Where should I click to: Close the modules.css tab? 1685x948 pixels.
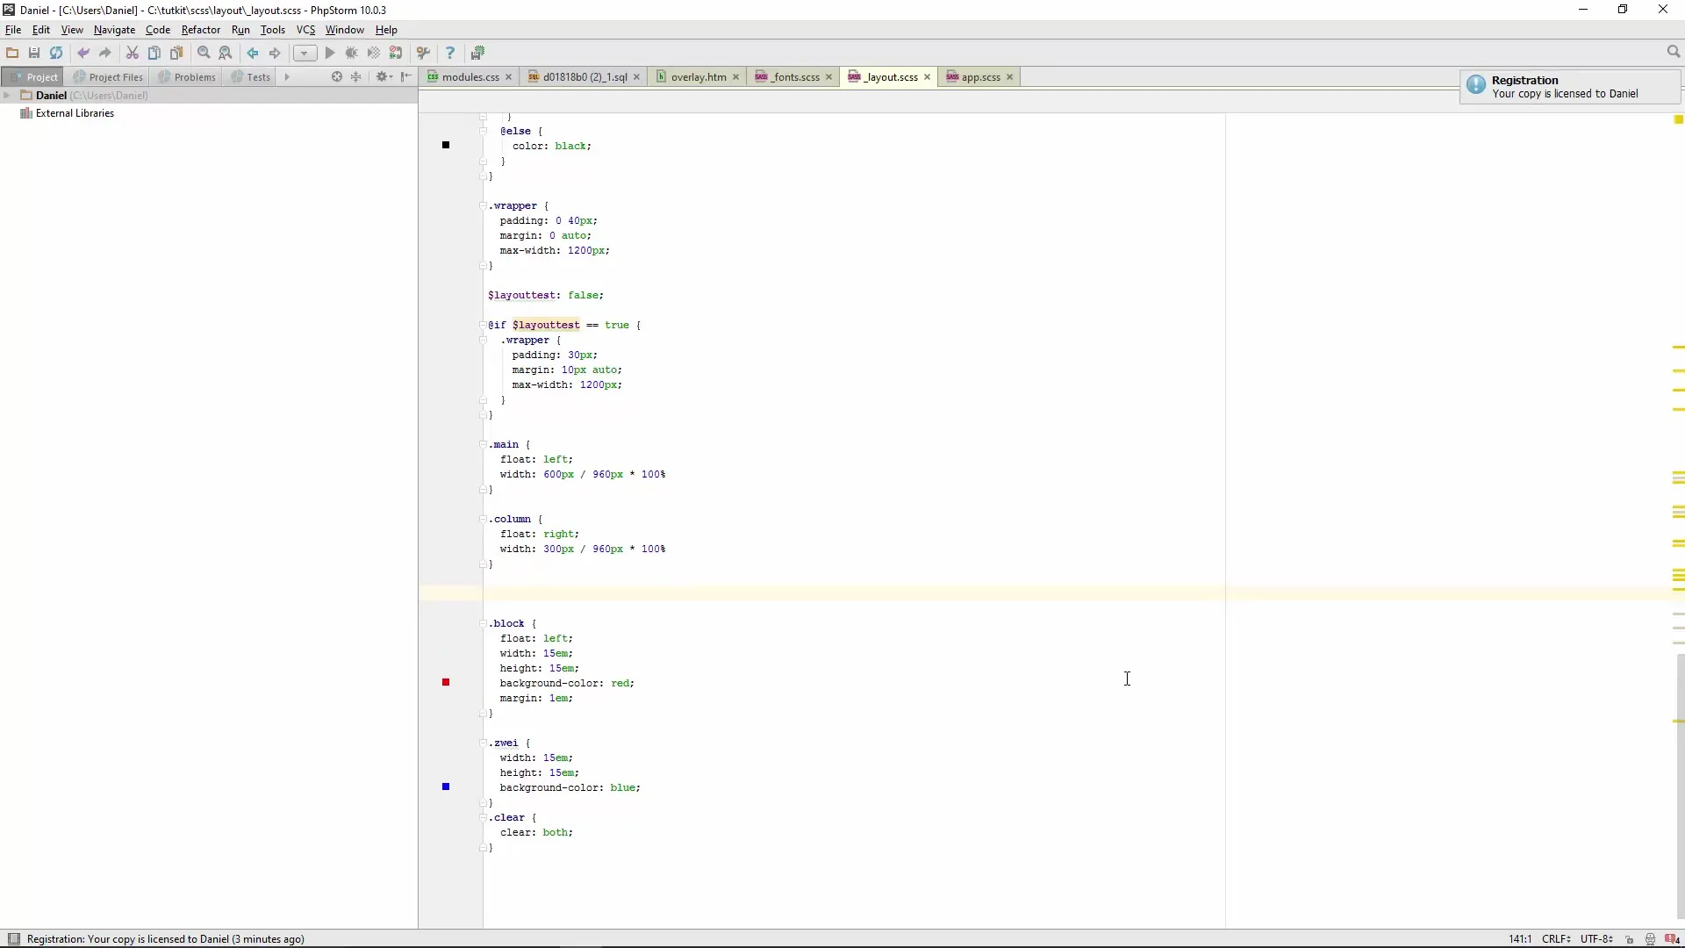pos(508,77)
